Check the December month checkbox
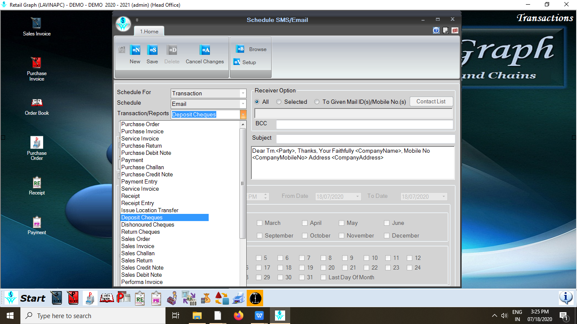The image size is (577, 324). 386,235
